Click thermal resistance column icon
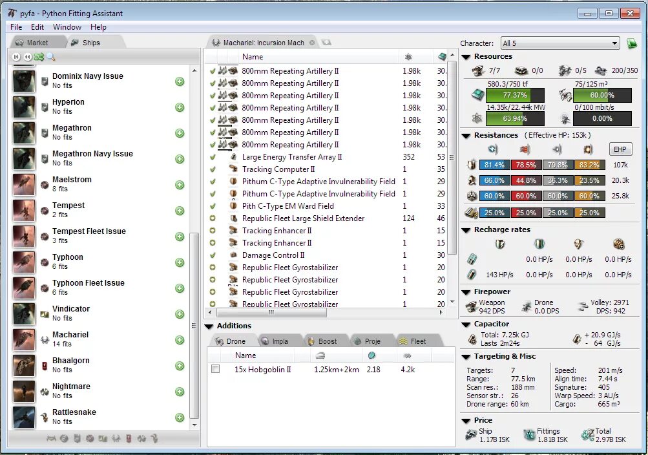Image resolution: width=648 pixels, height=455 pixels. pyautogui.click(x=525, y=149)
